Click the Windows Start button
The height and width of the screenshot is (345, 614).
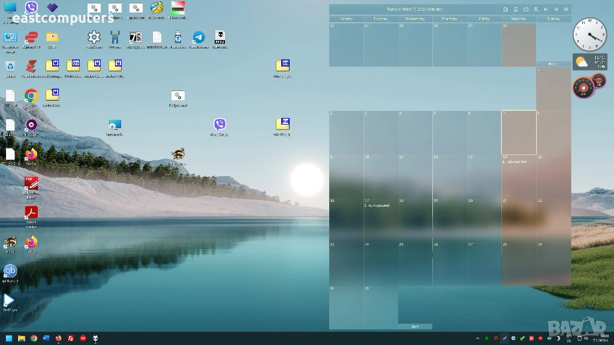tap(9, 338)
